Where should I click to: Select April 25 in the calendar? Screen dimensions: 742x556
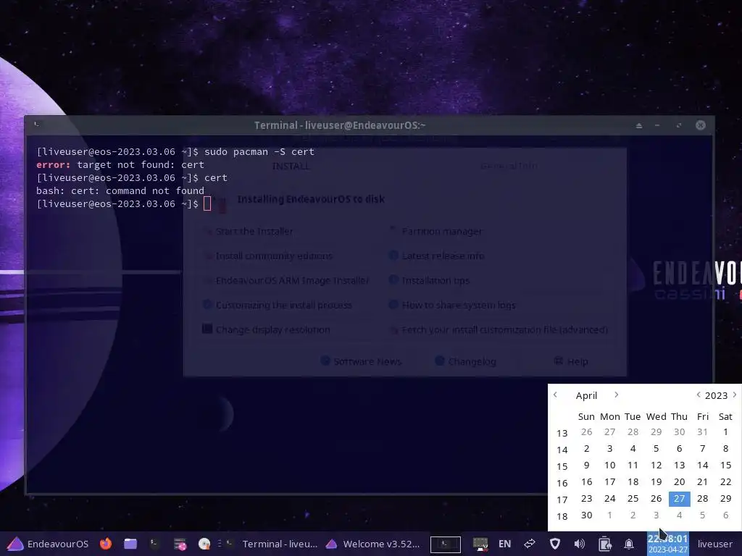tap(633, 498)
